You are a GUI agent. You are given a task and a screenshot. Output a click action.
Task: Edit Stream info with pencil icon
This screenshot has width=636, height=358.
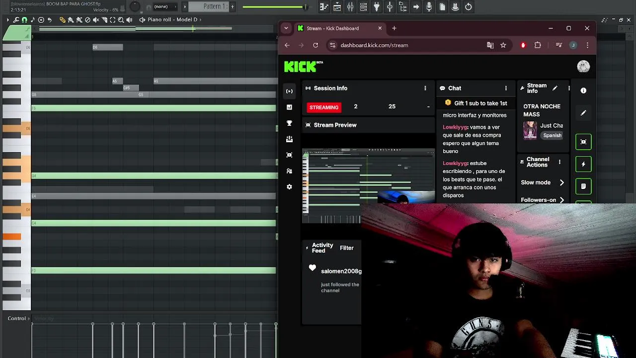555,88
